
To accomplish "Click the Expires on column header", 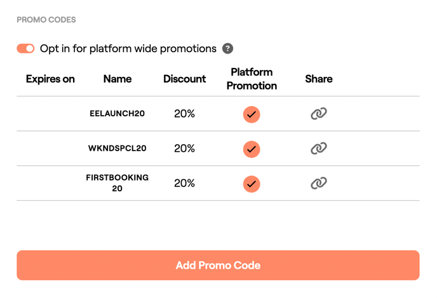I will click(50, 79).
